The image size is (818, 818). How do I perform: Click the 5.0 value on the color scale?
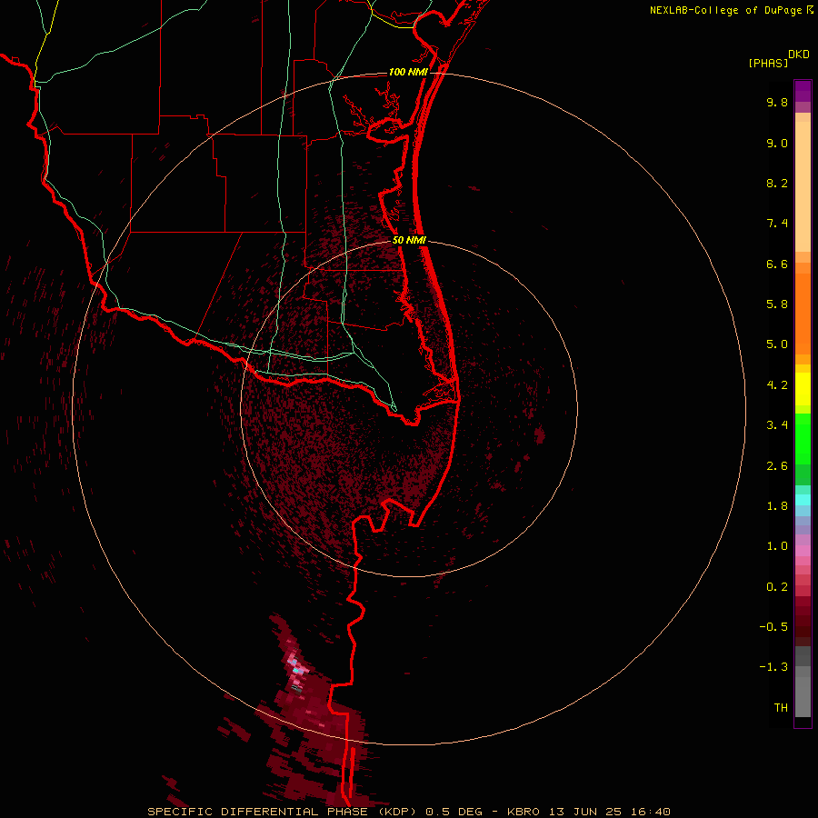point(777,344)
